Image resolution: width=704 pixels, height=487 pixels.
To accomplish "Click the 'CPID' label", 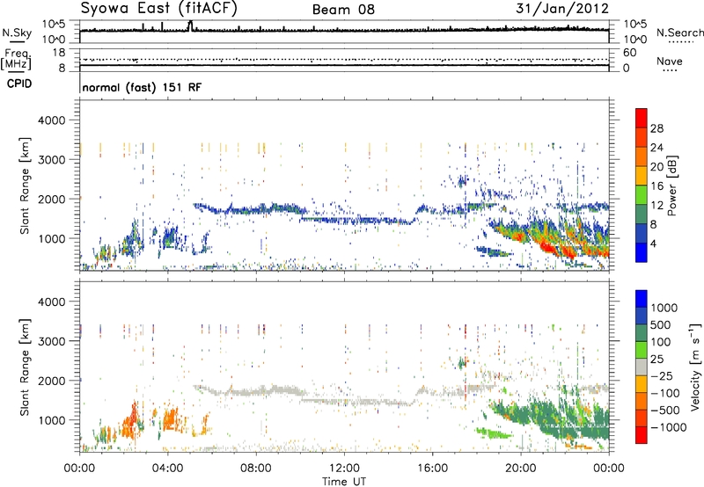I will click(x=19, y=84).
